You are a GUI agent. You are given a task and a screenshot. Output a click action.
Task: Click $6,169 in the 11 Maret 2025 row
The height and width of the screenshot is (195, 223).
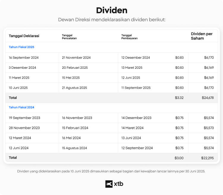pyautogui.click(x=209, y=78)
